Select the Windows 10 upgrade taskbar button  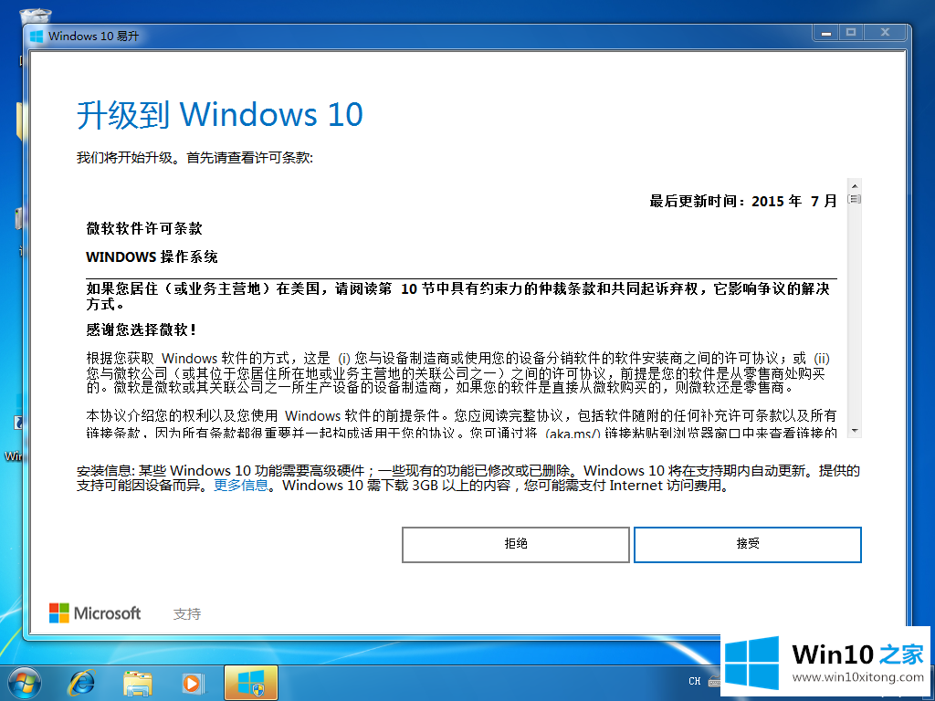coord(250,683)
